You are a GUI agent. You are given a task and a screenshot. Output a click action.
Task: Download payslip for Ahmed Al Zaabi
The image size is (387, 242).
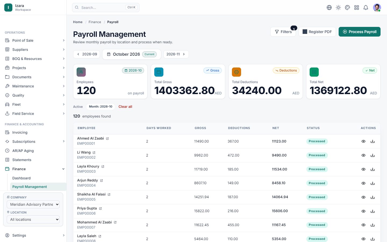[372, 141]
